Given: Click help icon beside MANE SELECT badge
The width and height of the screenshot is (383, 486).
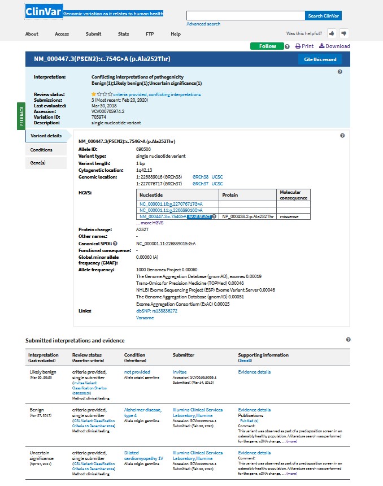Looking at the screenshot, I should (x=214, y=216).
